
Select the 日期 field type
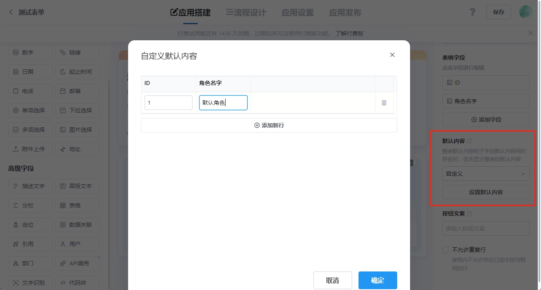pyautogui.click(x=30, y=72)
